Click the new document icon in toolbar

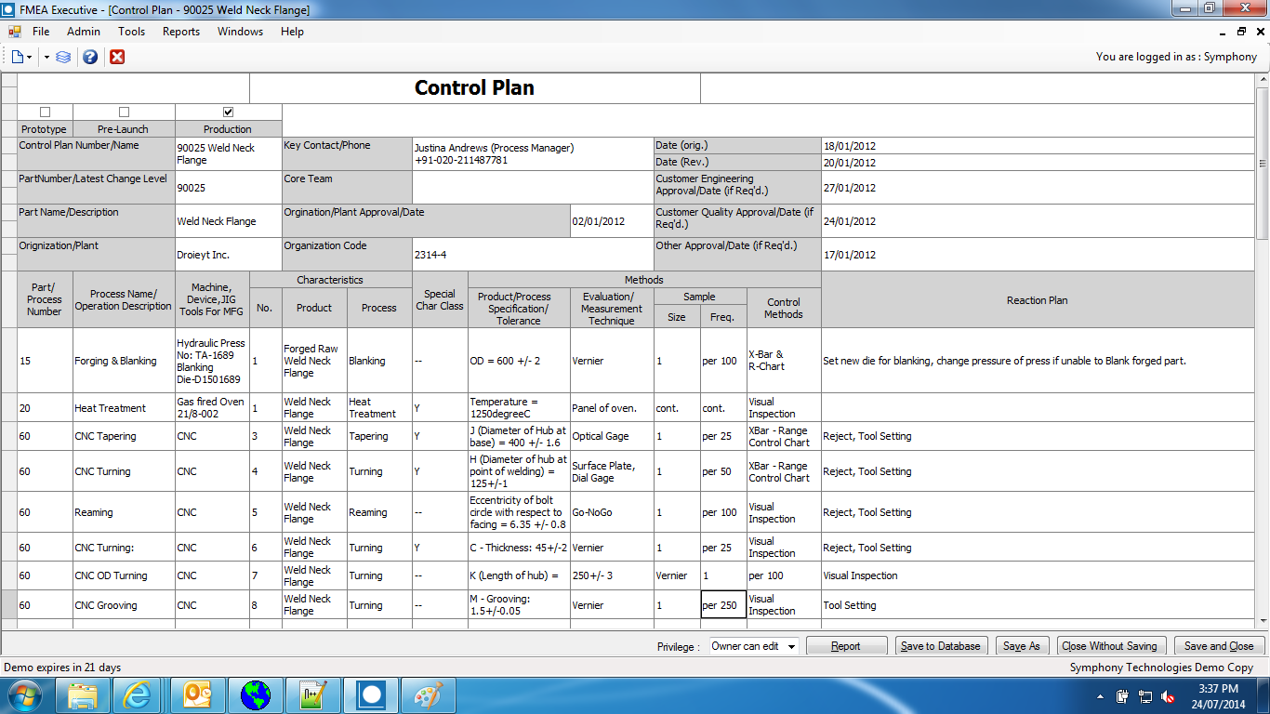click(x=18, y=57)
